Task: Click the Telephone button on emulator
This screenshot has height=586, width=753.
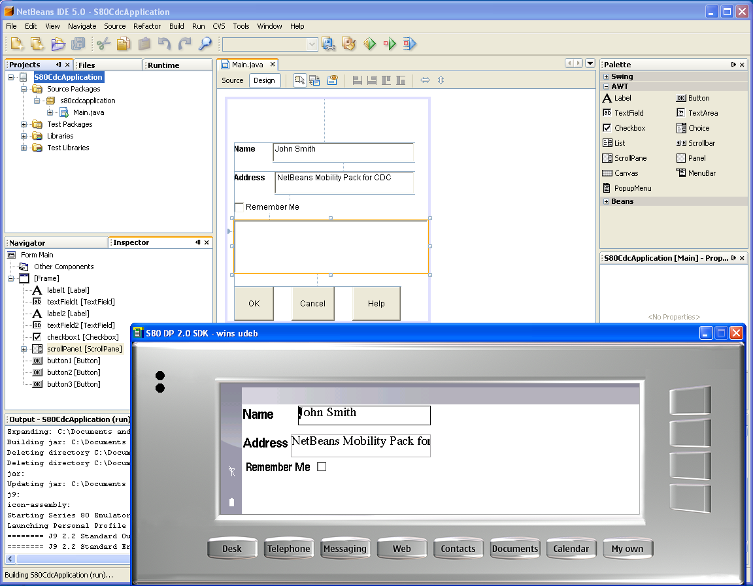Action: click(289, 549)
